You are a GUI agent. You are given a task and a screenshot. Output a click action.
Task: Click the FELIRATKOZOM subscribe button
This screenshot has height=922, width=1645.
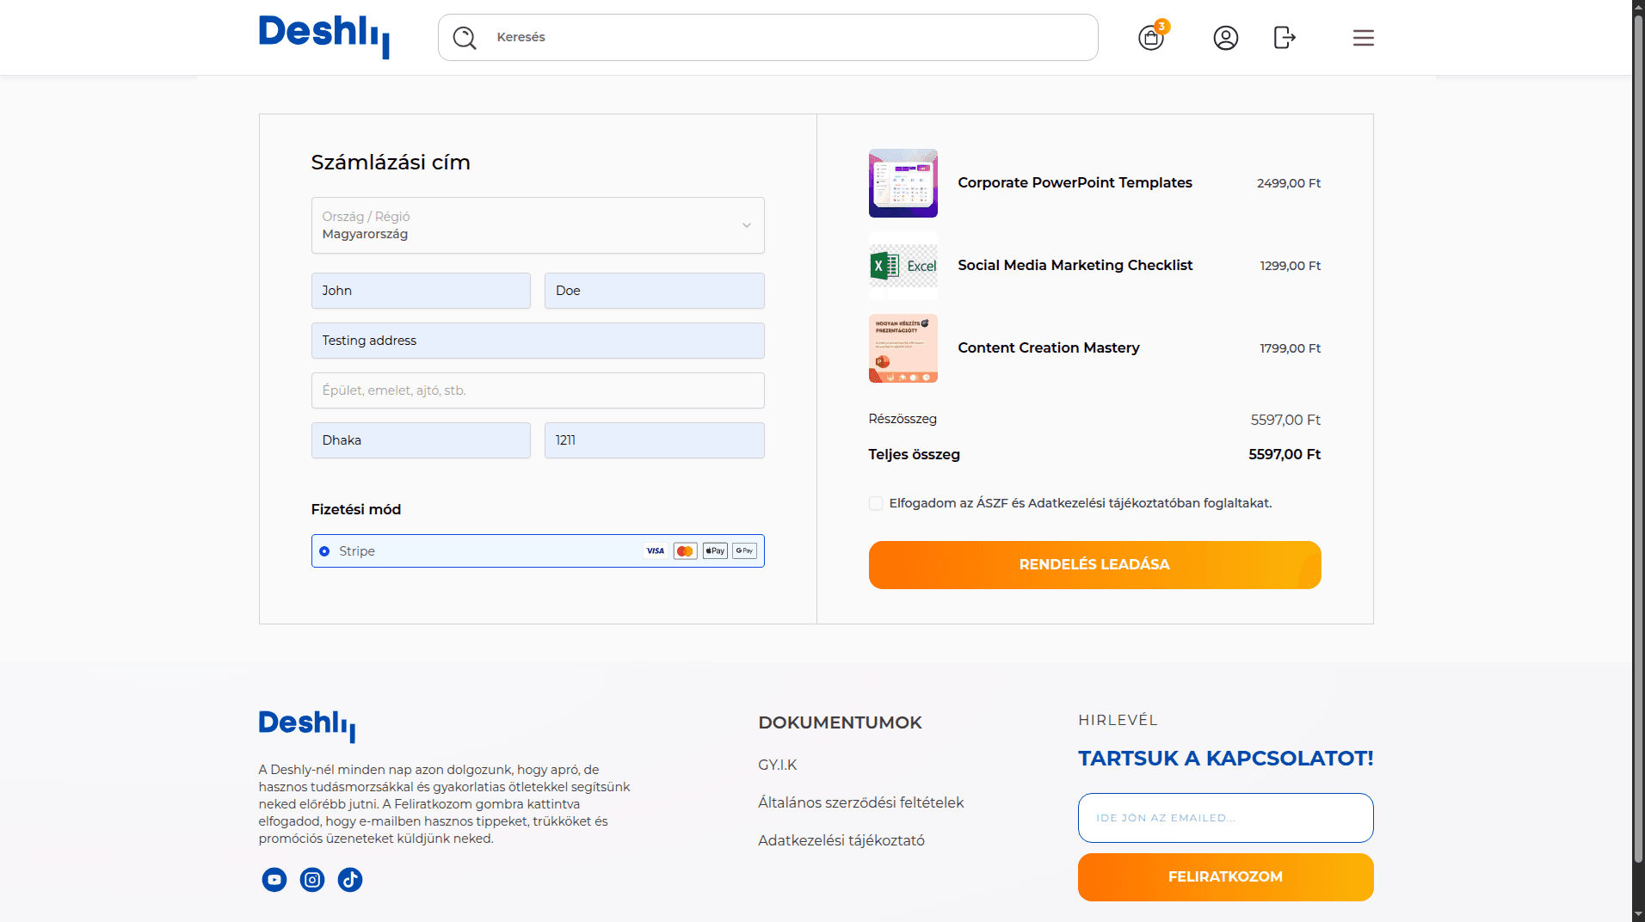click(1225, 876)
